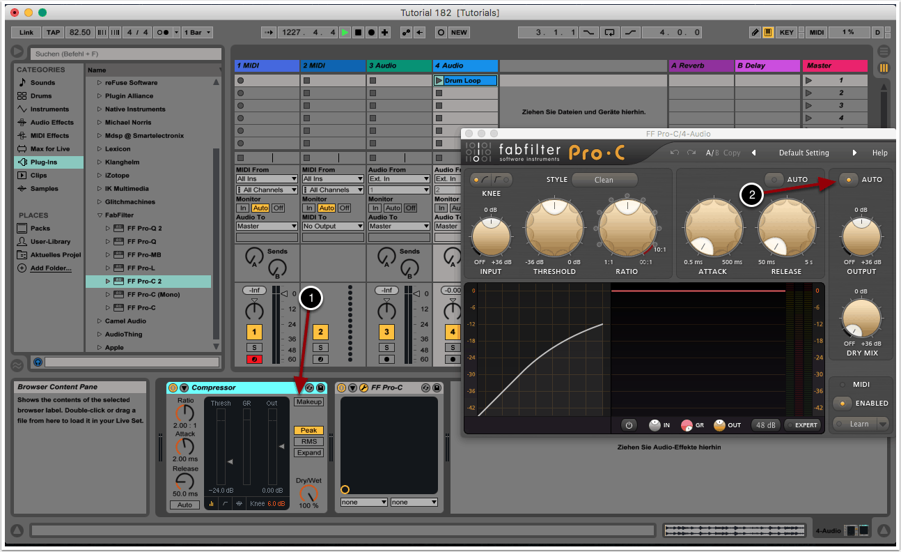Viewport: 901px width, 552px height.
Task: Toggle the metronome button
Action: pyautogui.click(x=162, y=33)
